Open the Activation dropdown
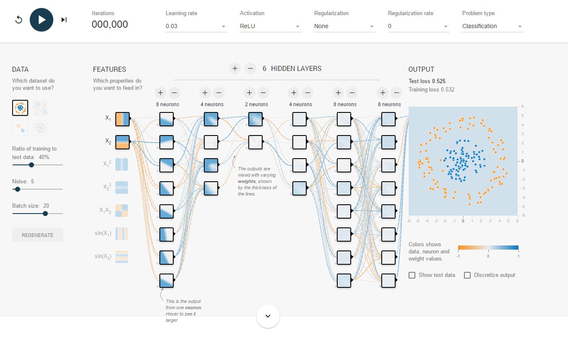Viewport: 568px width, 339px height. (270, 26)
